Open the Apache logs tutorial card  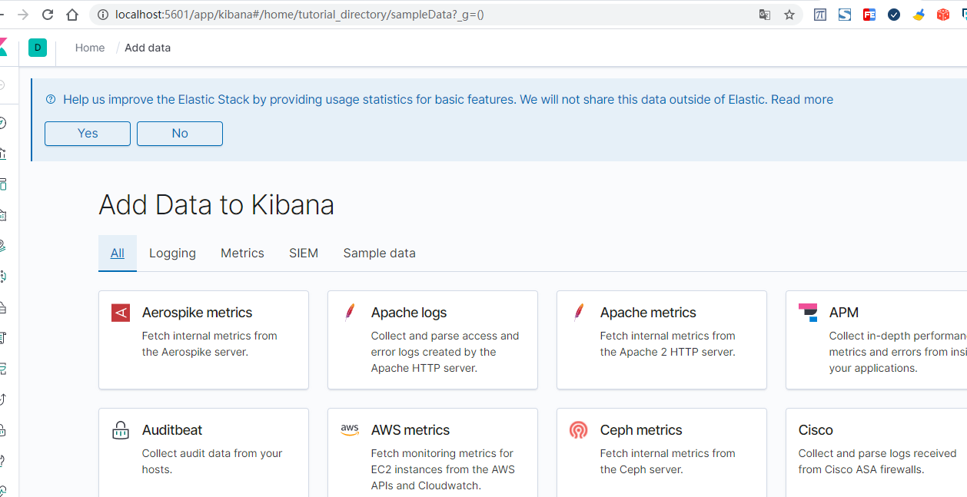[x=432, y=340]
